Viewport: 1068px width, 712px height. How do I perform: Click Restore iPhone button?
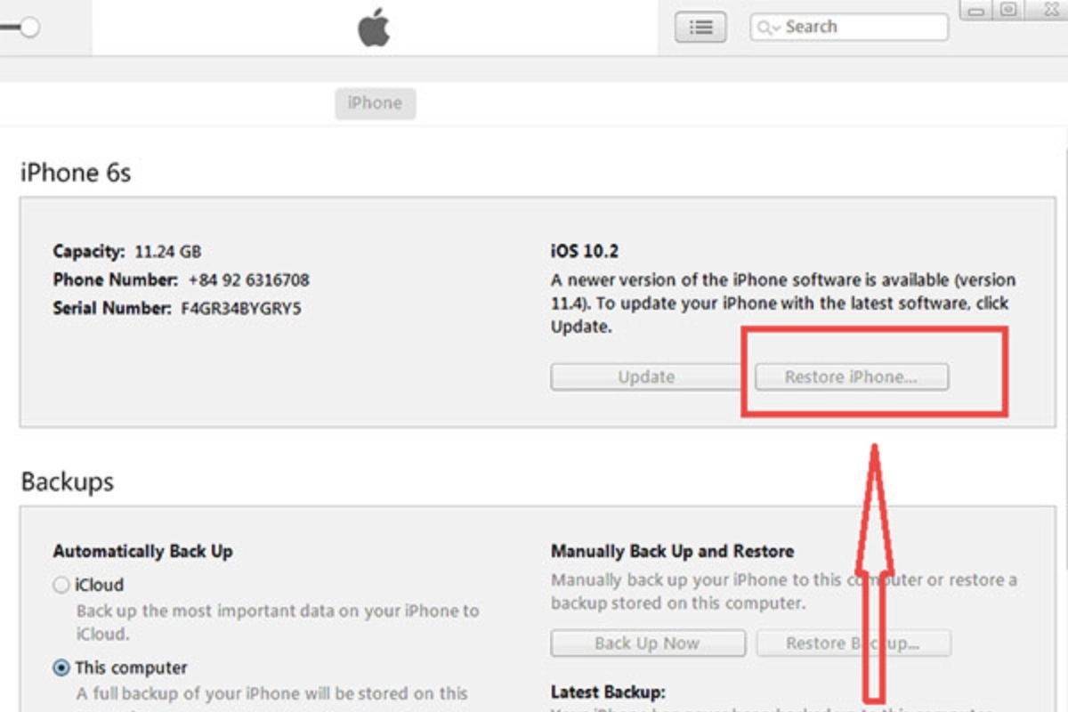tap(852, 377)
